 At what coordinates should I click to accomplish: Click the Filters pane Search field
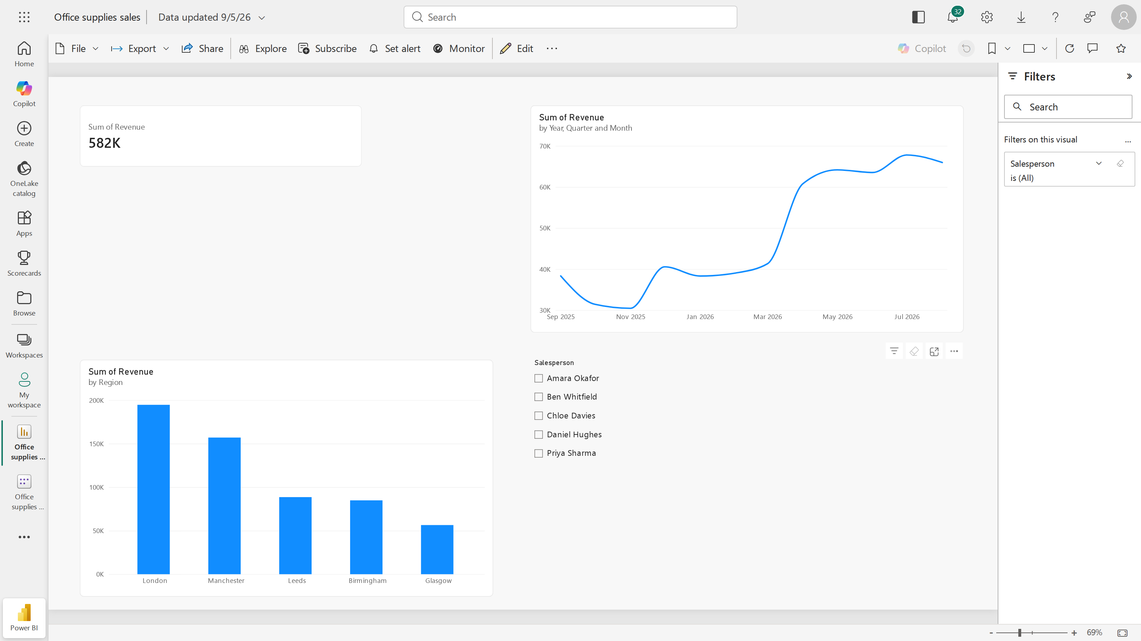(x=1068, y=106)
